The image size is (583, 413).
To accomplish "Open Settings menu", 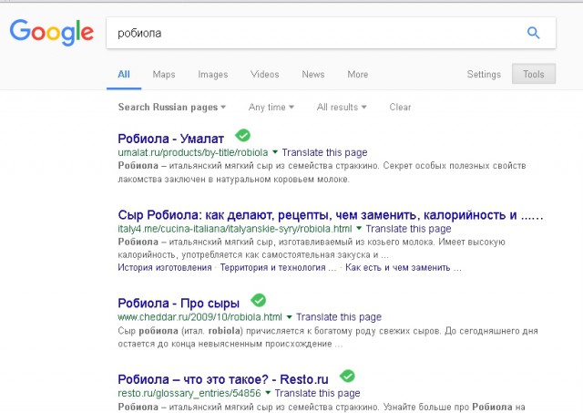I will click(x=484, y=75).
